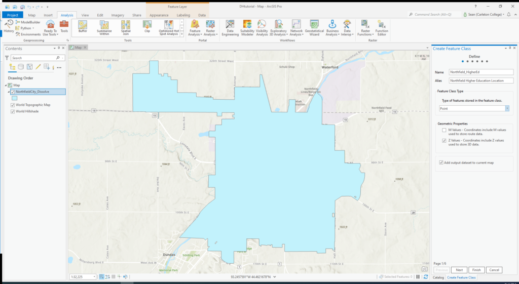
Task: Open the Clip tool
Action: (x=147, y=26)
